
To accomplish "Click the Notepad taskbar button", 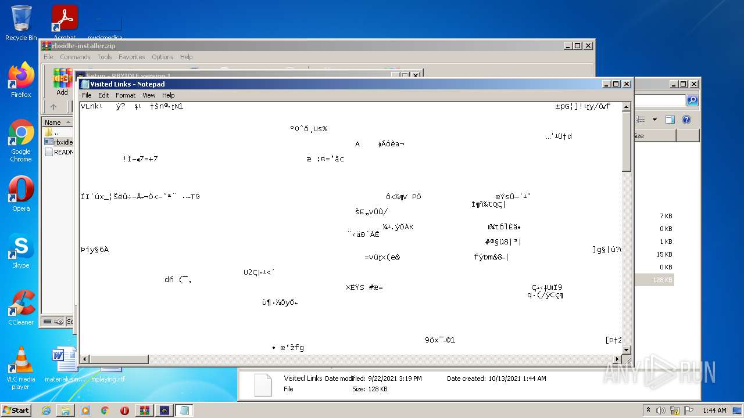I will tap(184, 410).
